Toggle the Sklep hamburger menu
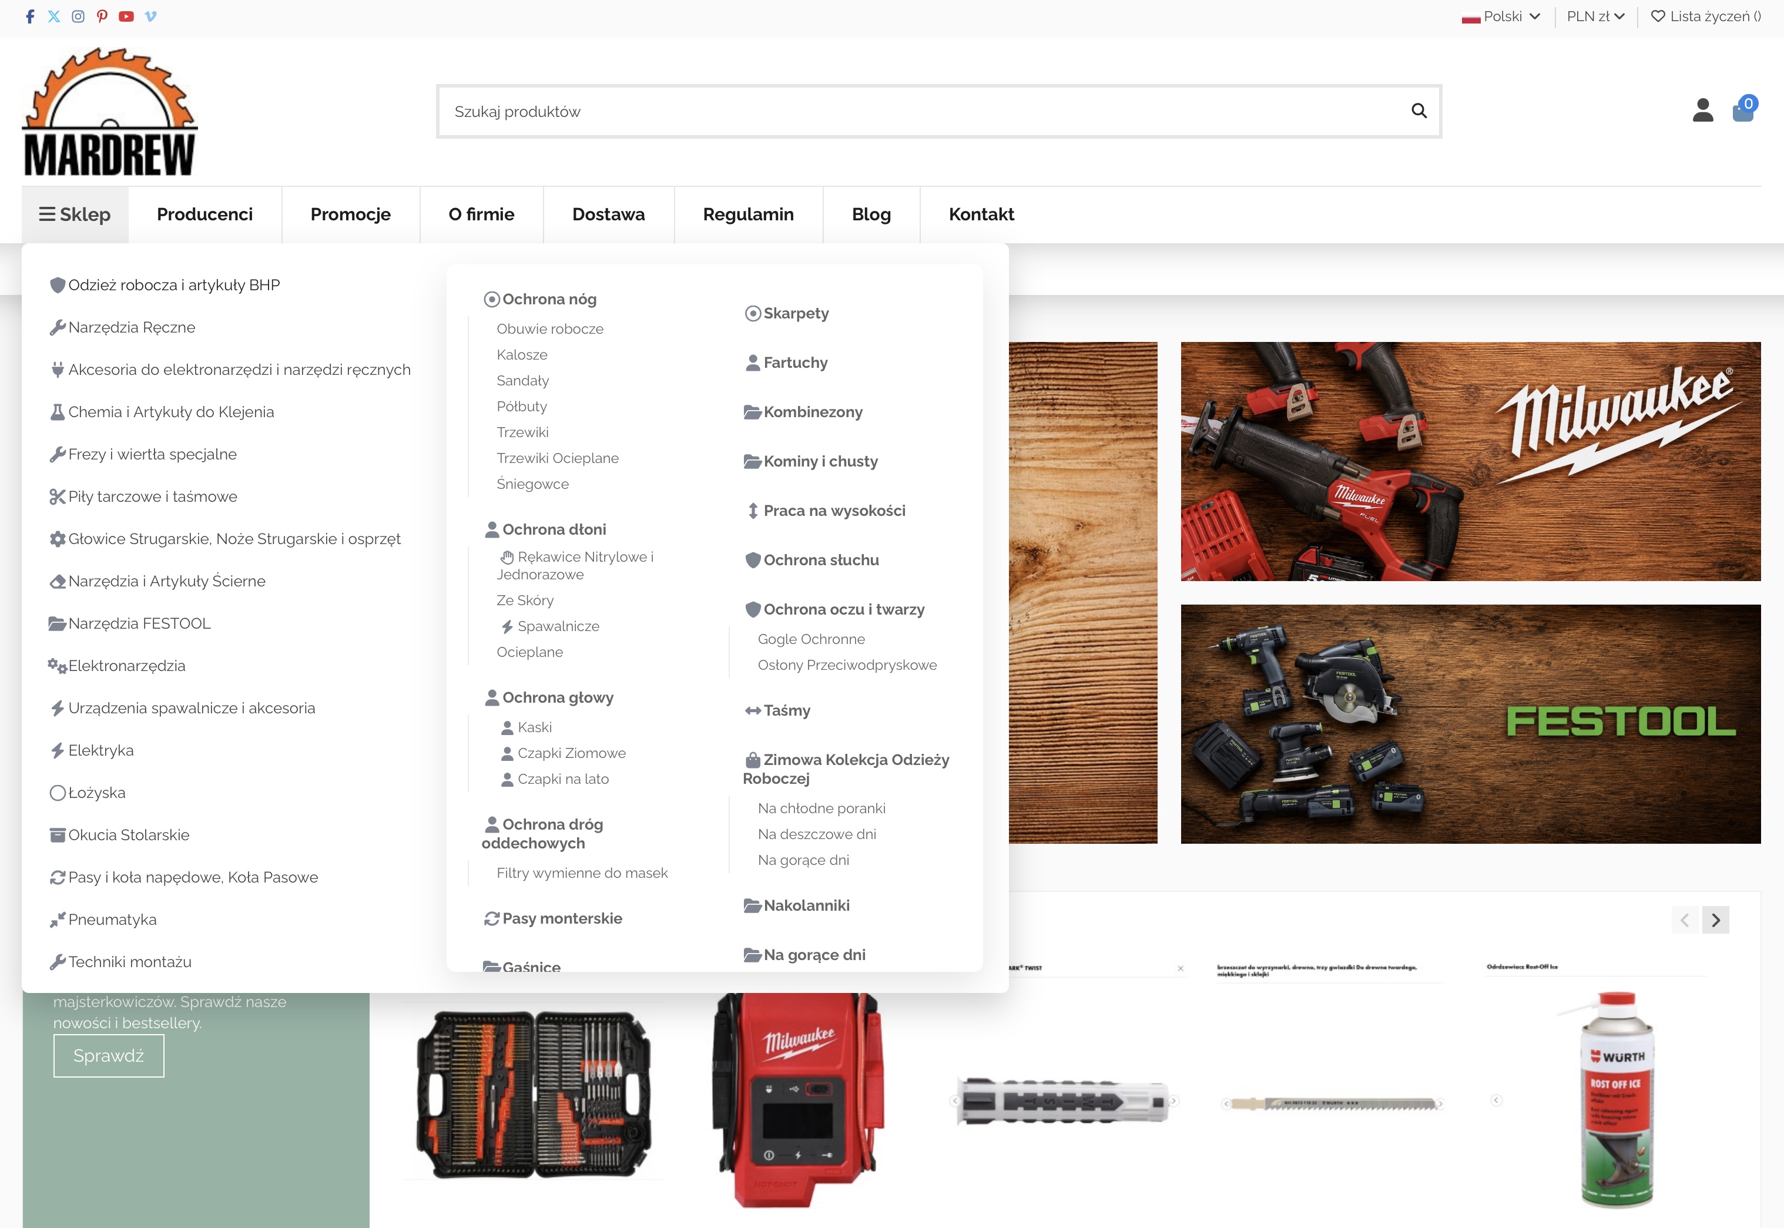The width and height of the screenshot is (1784, 1228). click(75, 214)
